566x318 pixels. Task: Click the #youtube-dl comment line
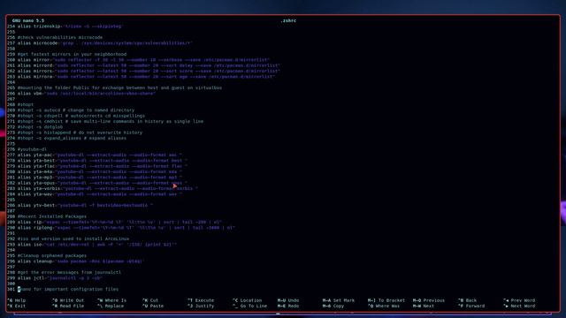[x=32, y=149]
